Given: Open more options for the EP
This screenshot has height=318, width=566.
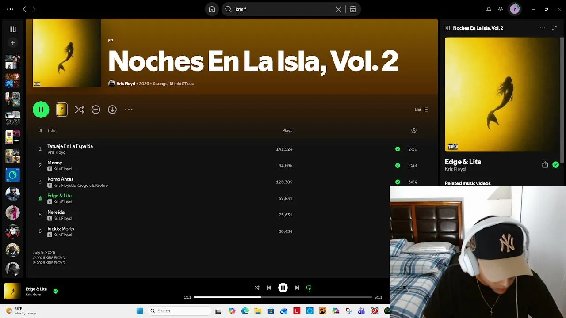Looking at the screenshot, I should tap(129, 110).
